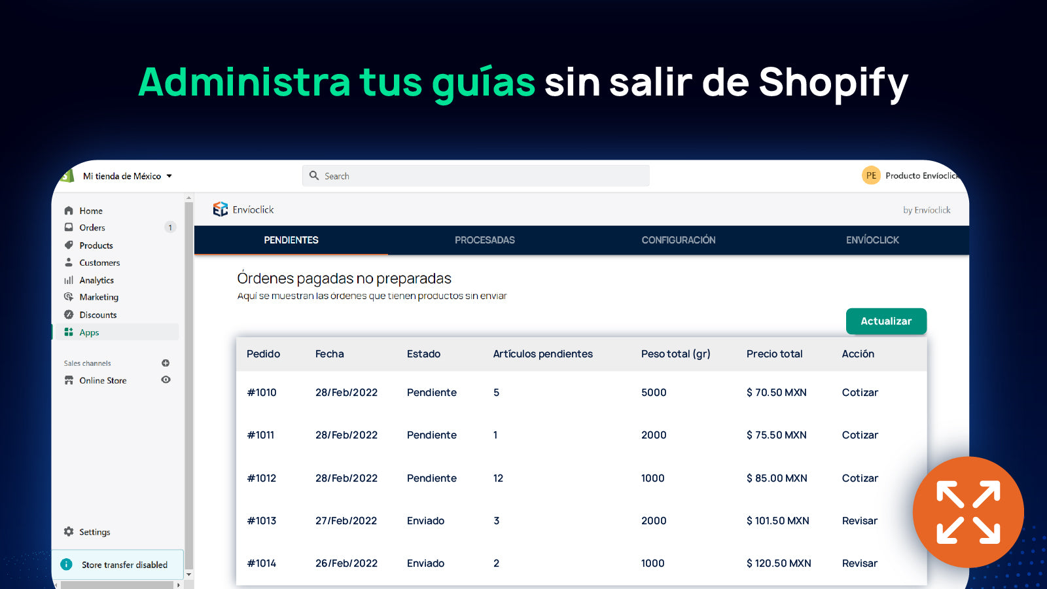Click the Fecha column header
The height and width of the screenshot is (589, 1047).
pyautogui.click(x=329, y=354)
